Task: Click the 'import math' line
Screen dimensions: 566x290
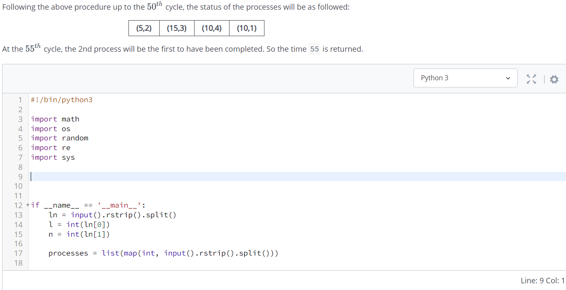Action: click(x=55, y=119)
